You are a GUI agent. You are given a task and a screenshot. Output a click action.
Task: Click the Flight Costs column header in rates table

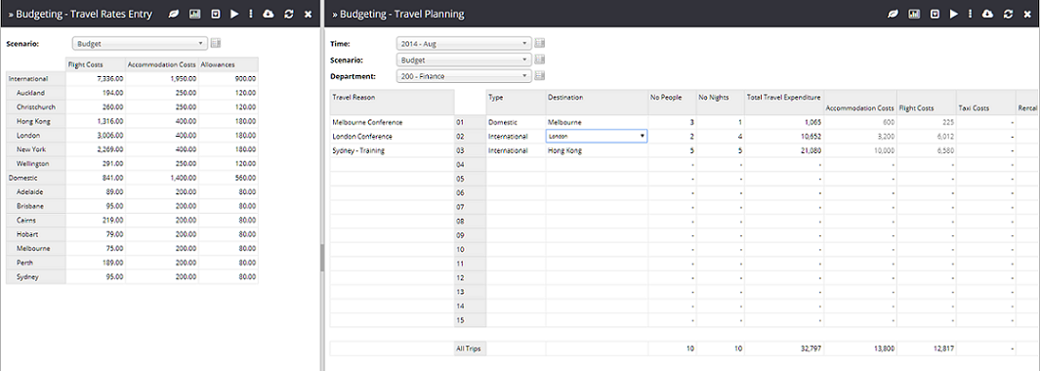(x=96, y=64)
